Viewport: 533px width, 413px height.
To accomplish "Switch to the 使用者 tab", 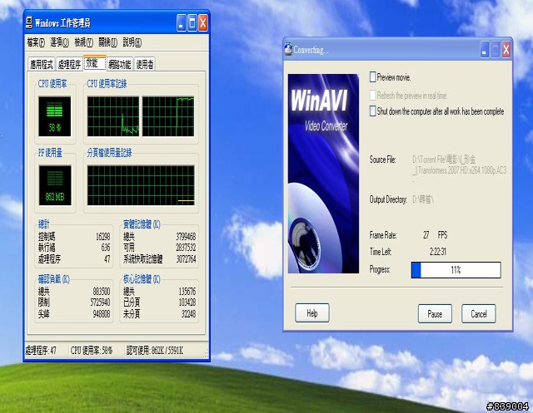I will (145, 64).
